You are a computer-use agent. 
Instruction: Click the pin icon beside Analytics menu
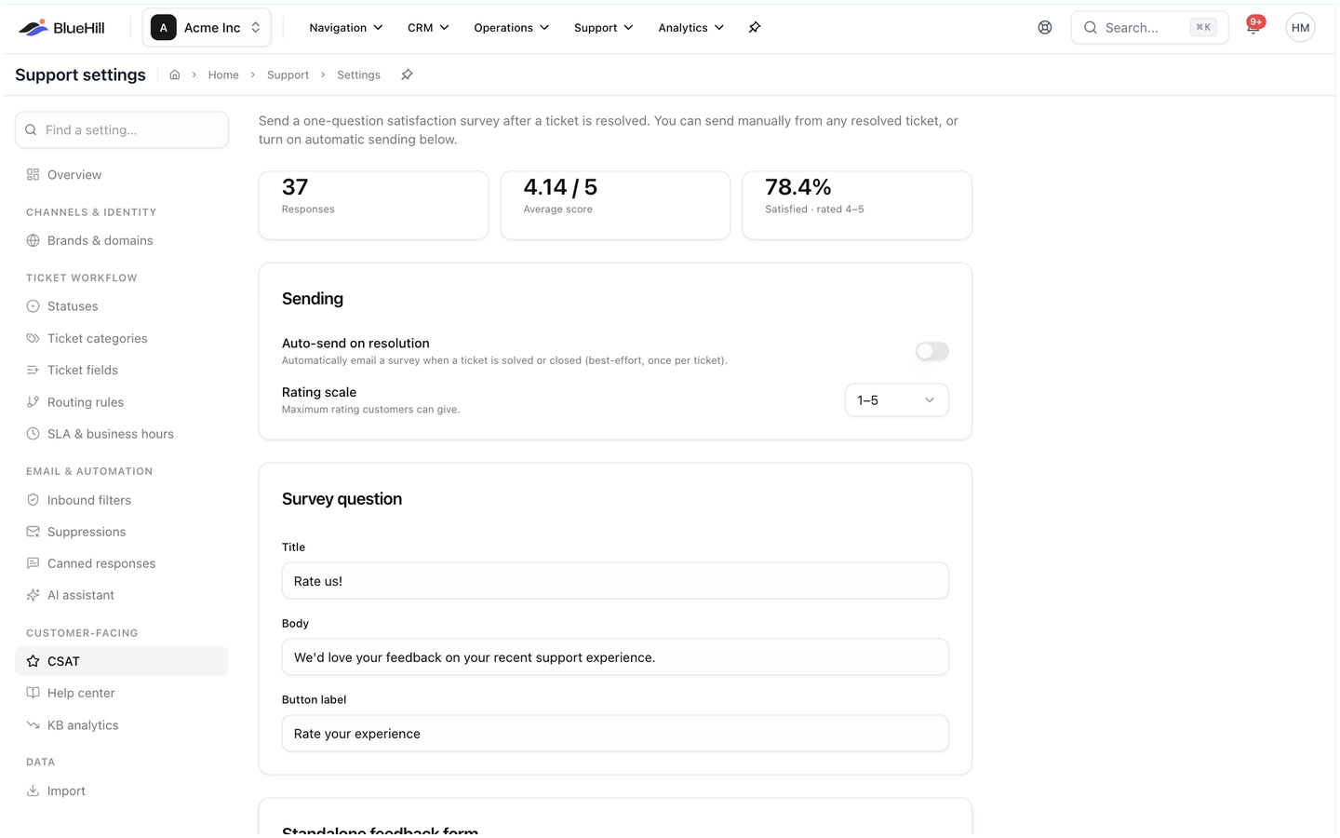(755, 28)
